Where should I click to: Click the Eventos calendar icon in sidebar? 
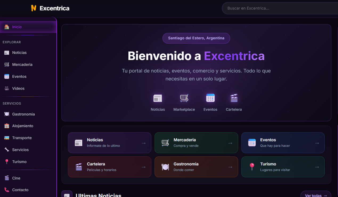(6, 76)
